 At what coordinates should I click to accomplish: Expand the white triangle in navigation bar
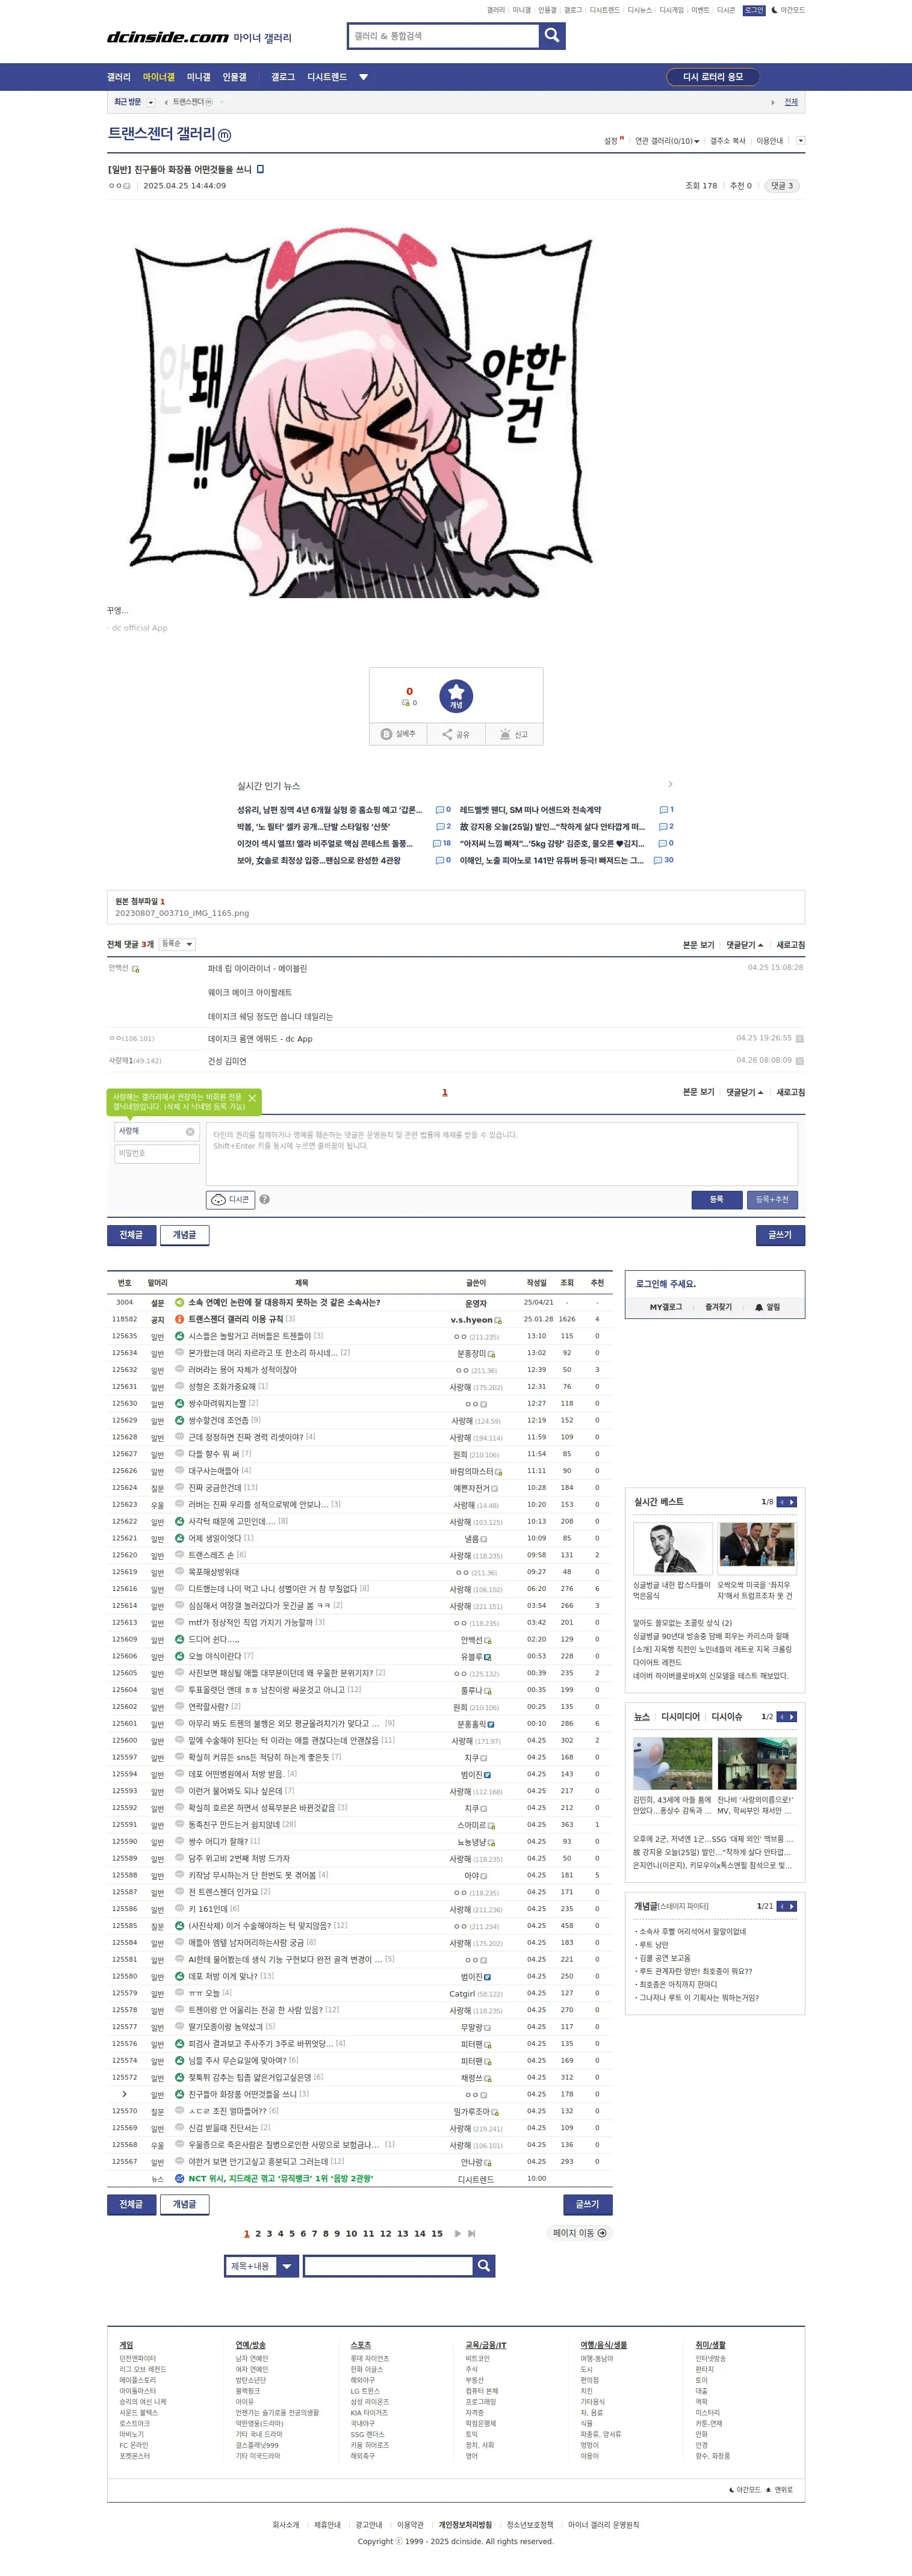[x=363, y=77]
